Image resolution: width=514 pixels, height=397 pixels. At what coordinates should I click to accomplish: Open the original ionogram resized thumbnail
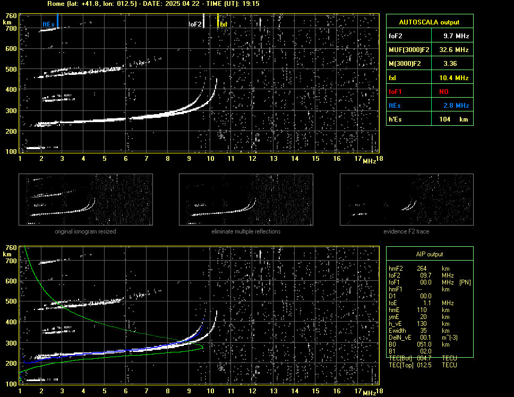85,200
